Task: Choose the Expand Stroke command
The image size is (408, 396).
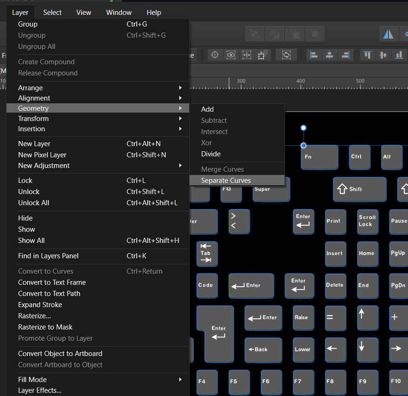Action: coord(41,304)
